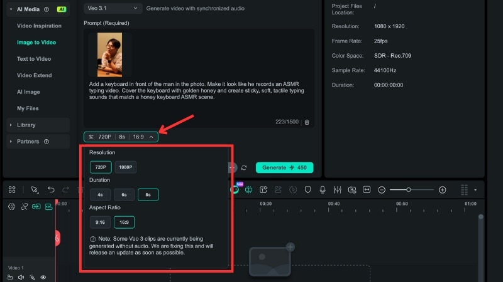The image size is (503, 282).
Task: Refresh prompt with circular arrows icon
Action: 244,167
